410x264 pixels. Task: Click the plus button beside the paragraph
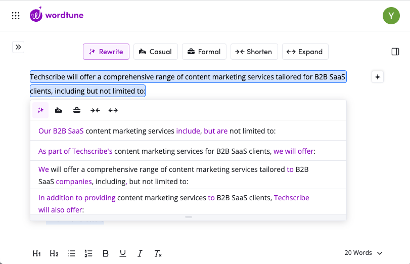pos(378,77)
